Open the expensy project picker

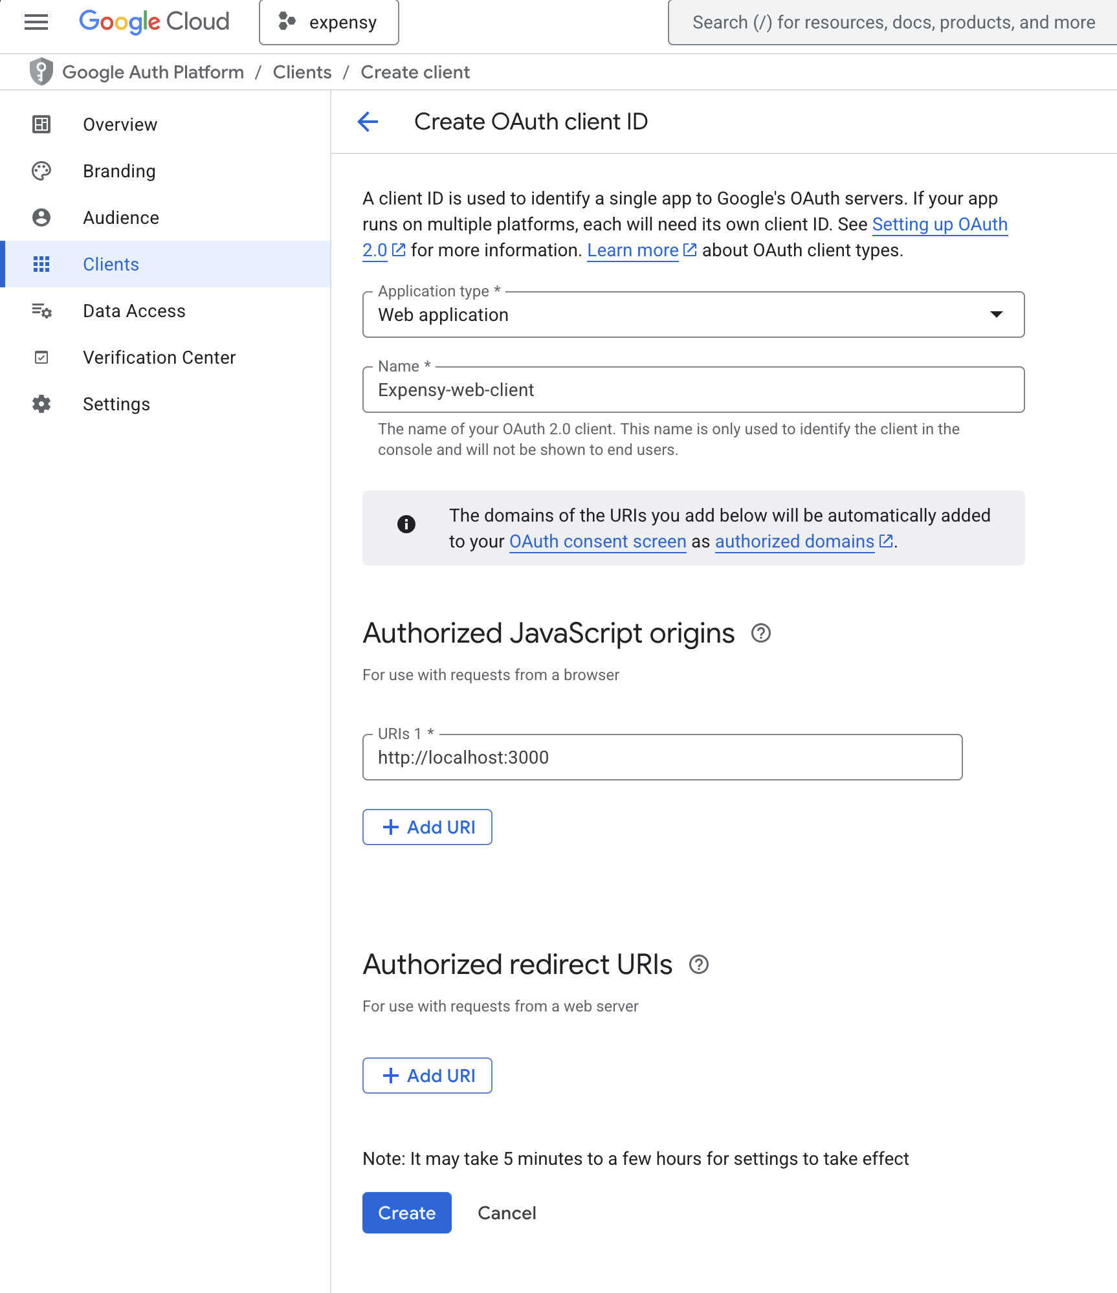coord(329,22)
